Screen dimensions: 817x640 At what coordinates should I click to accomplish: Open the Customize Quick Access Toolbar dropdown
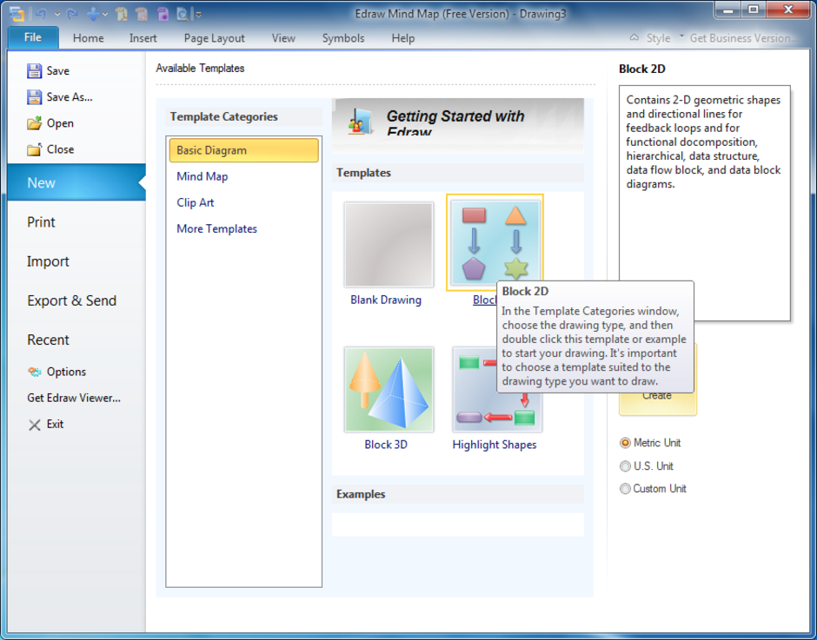[198, 15]
